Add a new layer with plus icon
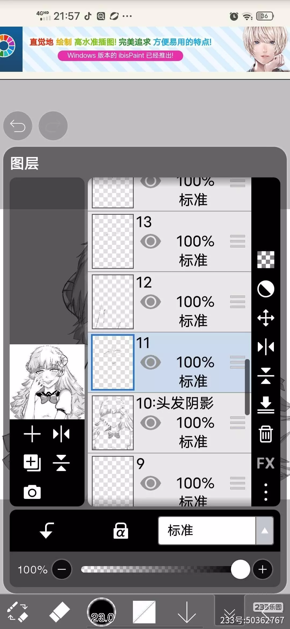Screen dimensions: 290x629 tap(32, 434)
